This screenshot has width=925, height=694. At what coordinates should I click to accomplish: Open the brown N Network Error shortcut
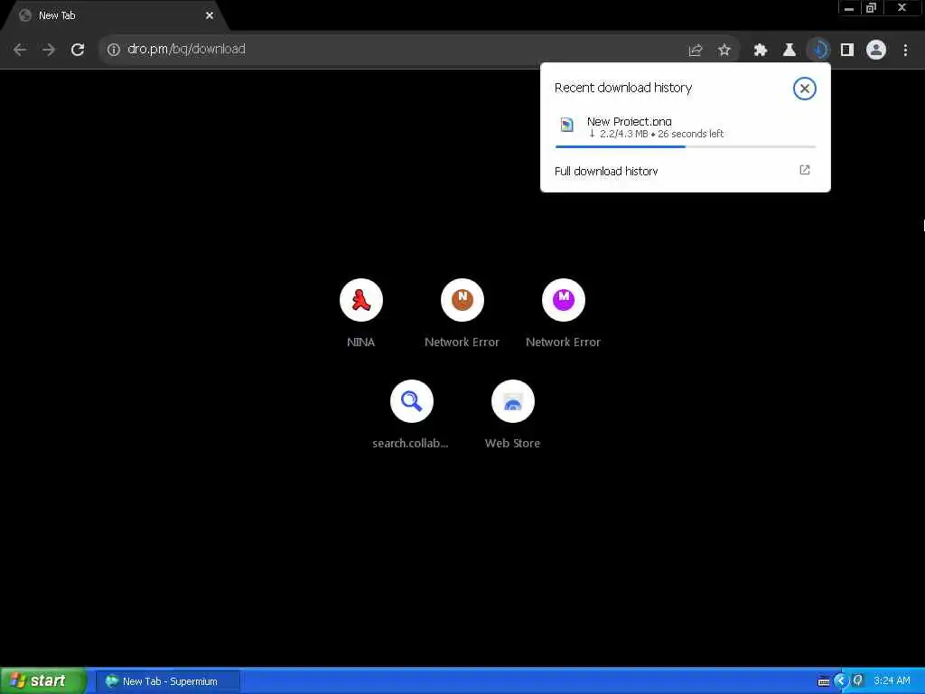point(462,314)
